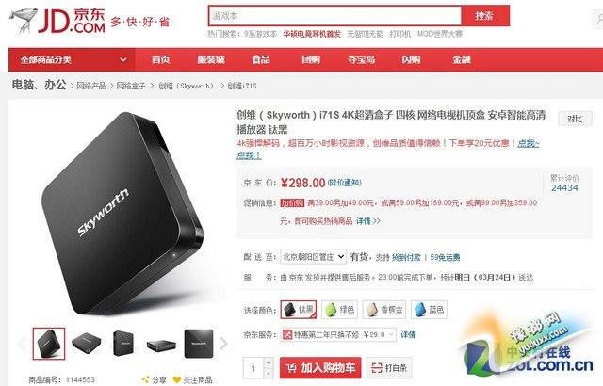This screenshot has width=603, height=386.
Task: Show next product thumbnails with right arrow
Action: tap(223, 344)
